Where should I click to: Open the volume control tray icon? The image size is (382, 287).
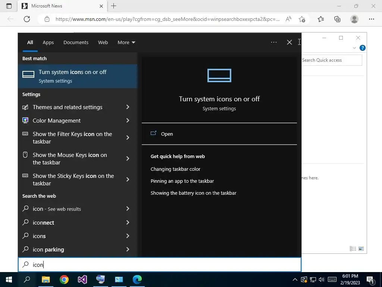point(322,280)
